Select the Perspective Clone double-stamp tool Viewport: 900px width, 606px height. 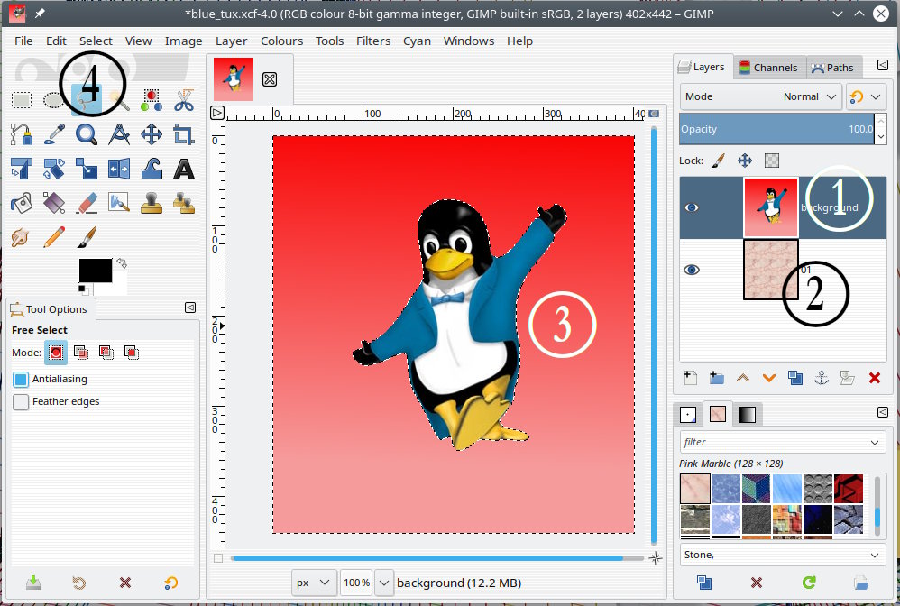(184, 203)
